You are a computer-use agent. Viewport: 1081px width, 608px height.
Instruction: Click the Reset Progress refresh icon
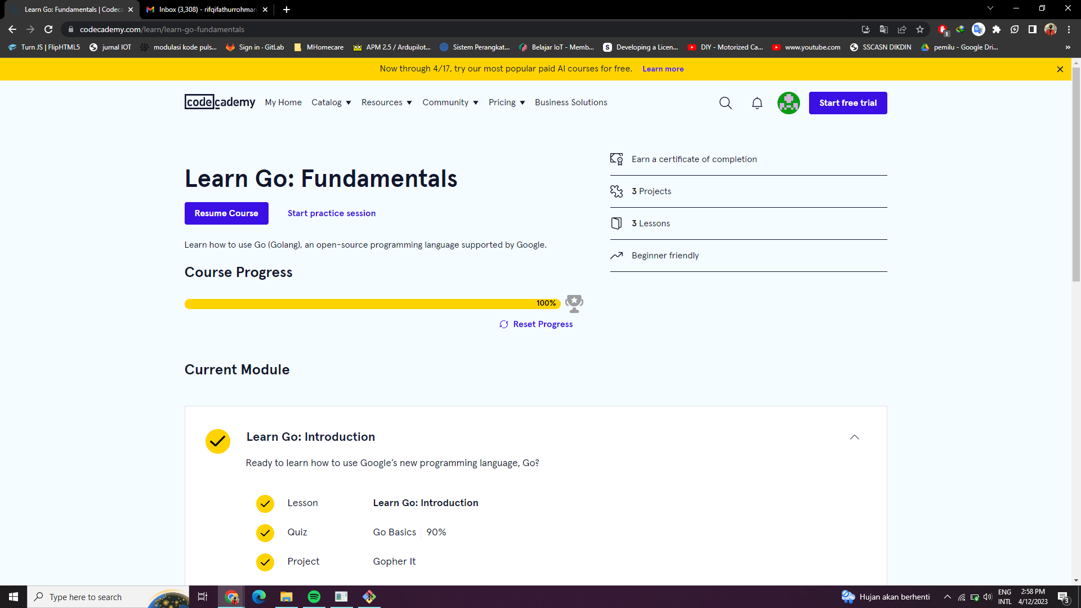[503, 324]
